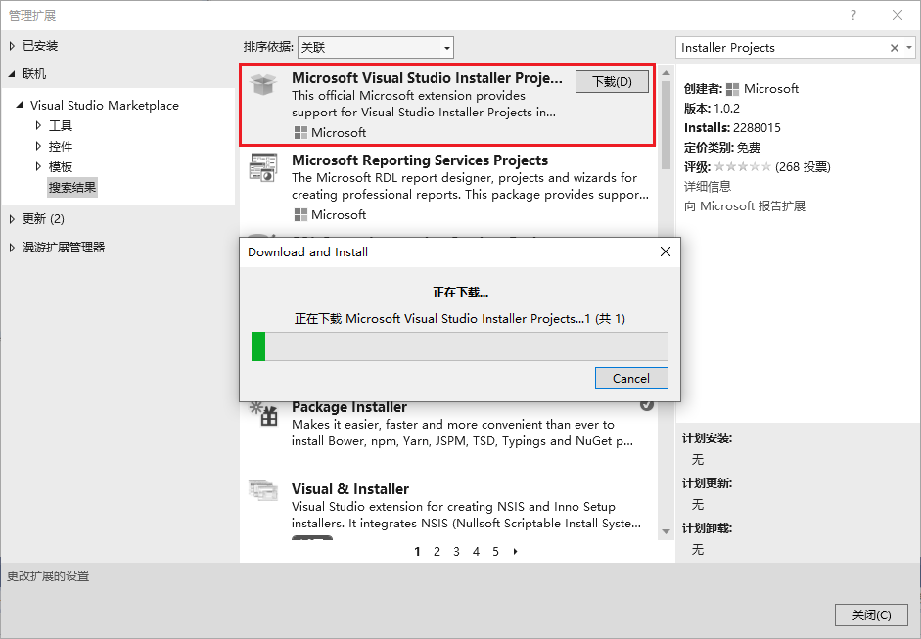Cancel the download in progress
The height and width of the screenshot is (639, 921).
click(x=631, y=379)
